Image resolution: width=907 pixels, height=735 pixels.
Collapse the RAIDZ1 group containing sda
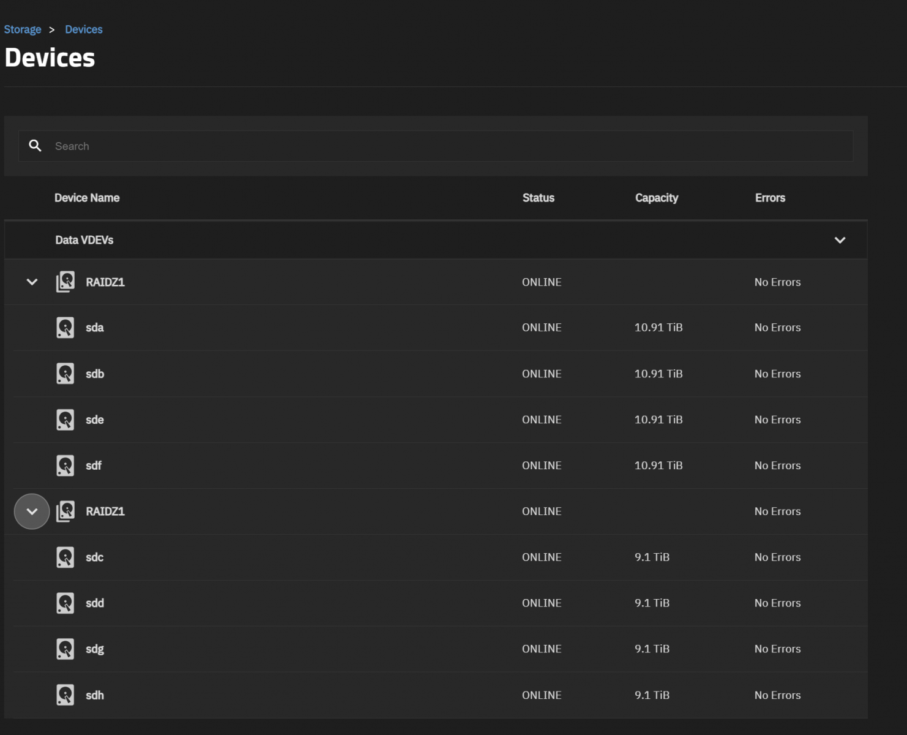tap(32, 282)
